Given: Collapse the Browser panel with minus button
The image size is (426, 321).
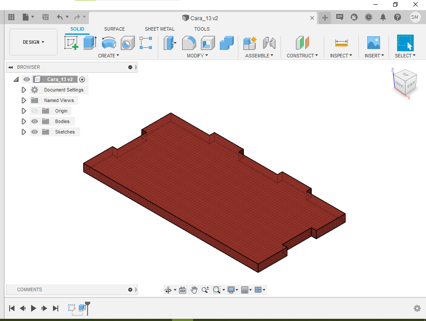Looking at the screenshot, I should coord(130,67).
